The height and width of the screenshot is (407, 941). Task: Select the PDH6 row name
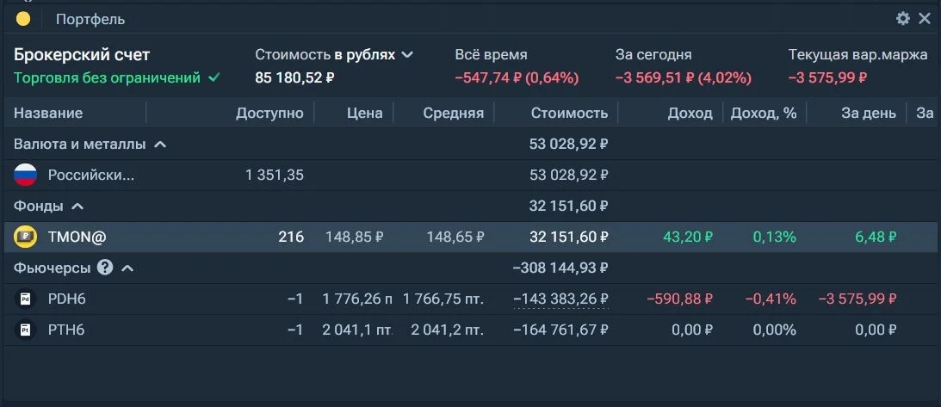pyautogui.click(x=66, y=299)
